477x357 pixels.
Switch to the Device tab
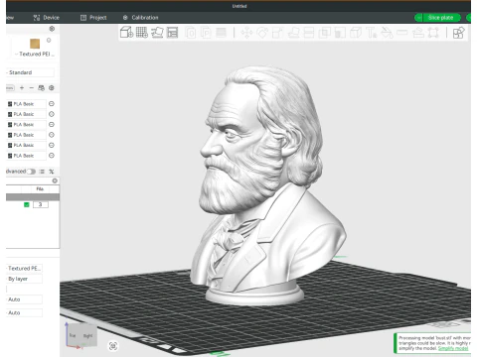click(x=46, y=18)
